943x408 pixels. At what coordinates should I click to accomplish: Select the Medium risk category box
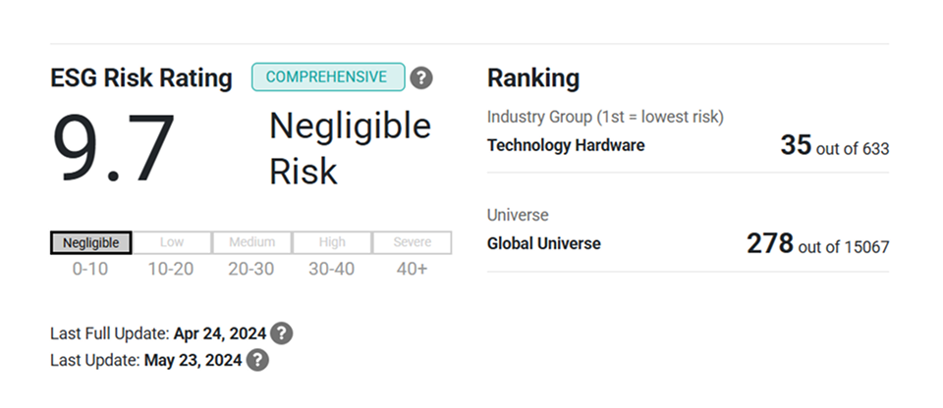coord(252,243)
